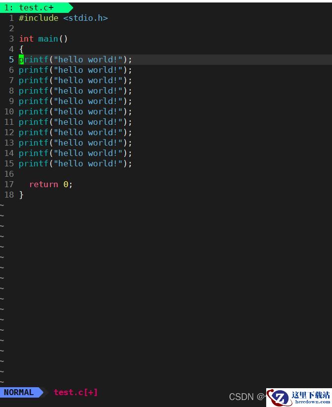Click the green cursor block on line 5
The width and height of the screenshot is (332, 407).
coord(21,59)
